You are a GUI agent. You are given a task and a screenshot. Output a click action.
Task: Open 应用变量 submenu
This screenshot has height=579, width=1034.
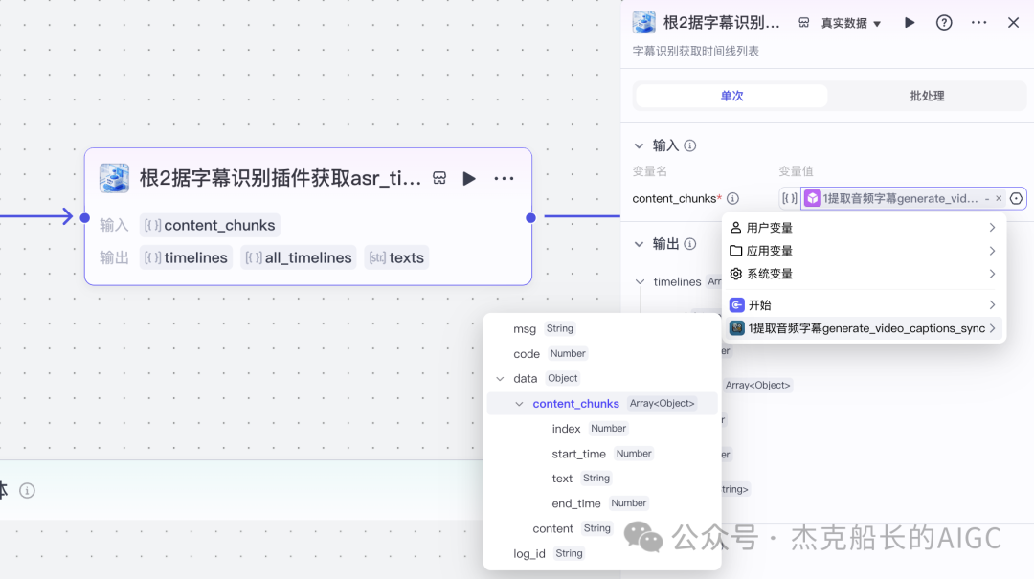864,251
